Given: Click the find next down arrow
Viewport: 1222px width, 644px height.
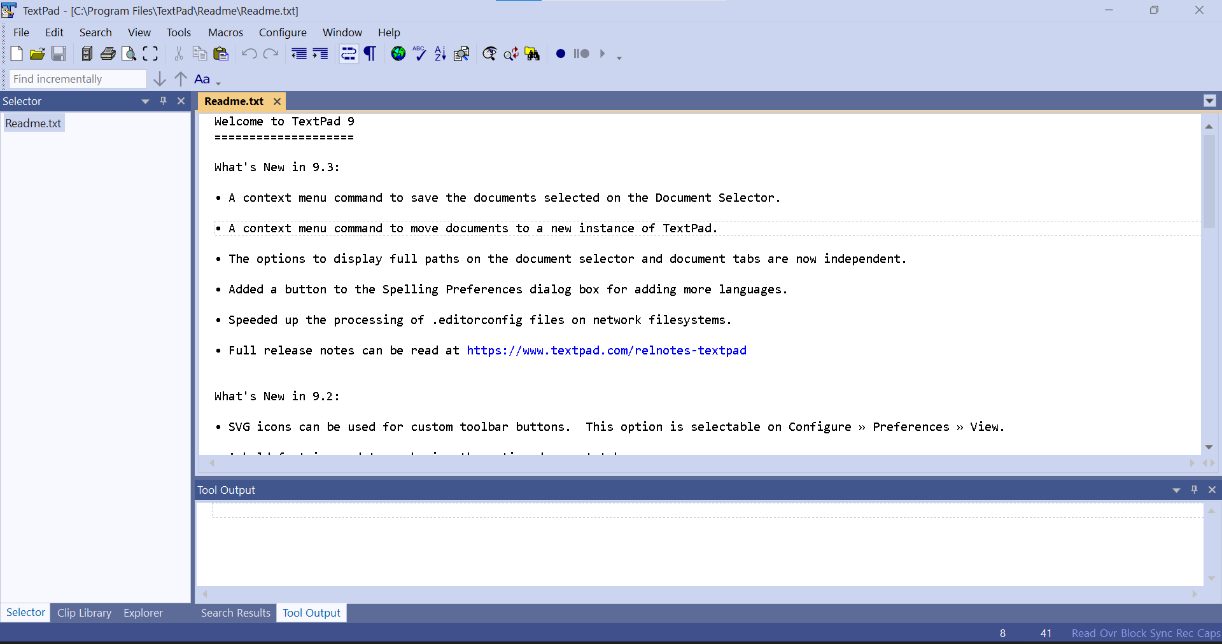Looking at the screenshot, I should 160,79.
